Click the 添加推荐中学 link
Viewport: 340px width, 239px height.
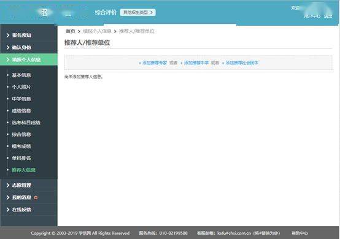click(195, 63)
